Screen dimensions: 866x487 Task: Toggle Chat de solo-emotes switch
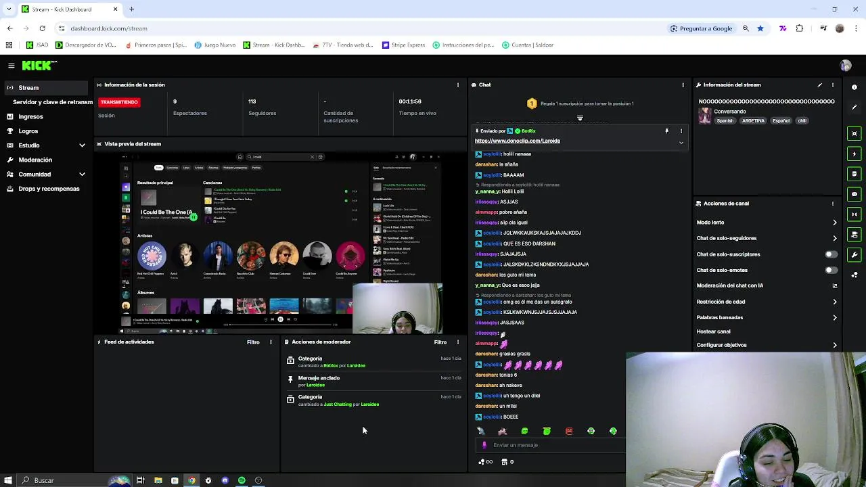coord(831,270)
